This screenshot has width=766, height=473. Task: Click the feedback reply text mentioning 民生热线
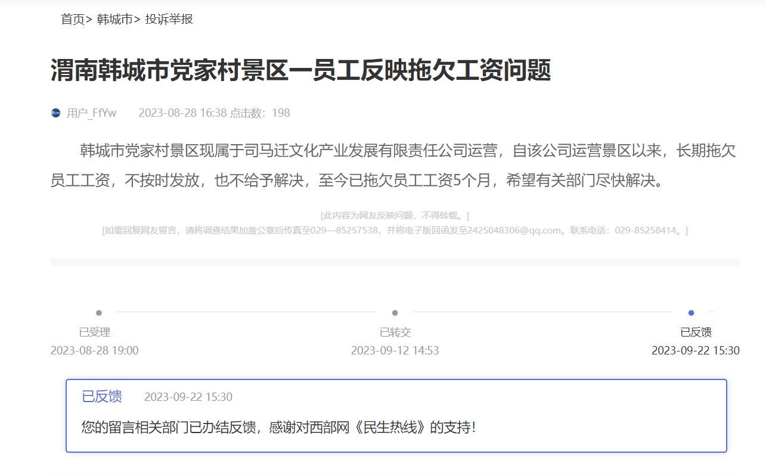coord(279,427)
